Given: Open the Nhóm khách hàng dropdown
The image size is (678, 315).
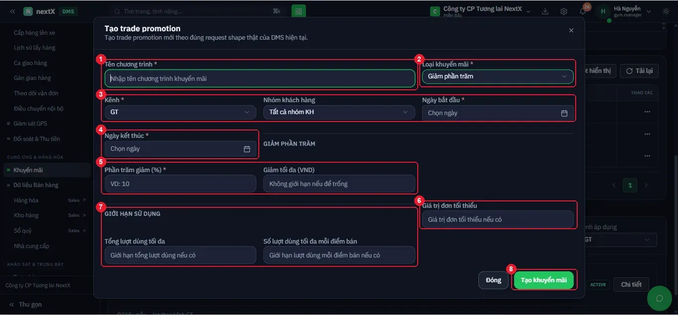Looking at the screenshot, I should (339, 112).
